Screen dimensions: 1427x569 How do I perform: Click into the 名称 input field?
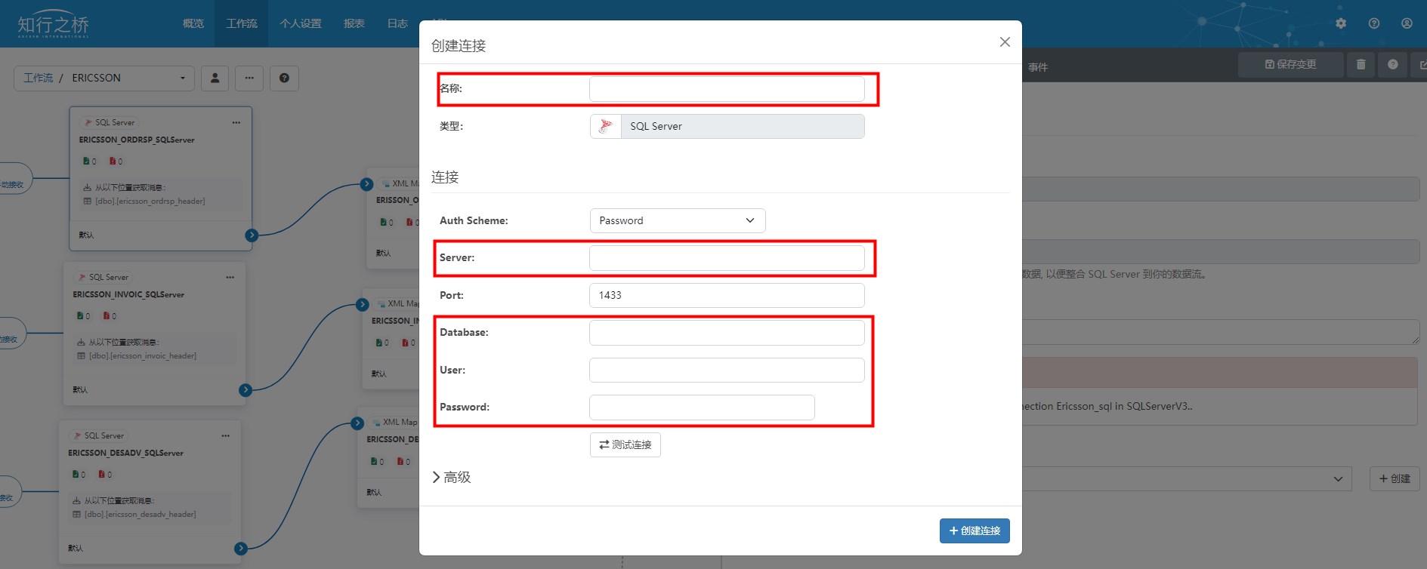point(726,89)
